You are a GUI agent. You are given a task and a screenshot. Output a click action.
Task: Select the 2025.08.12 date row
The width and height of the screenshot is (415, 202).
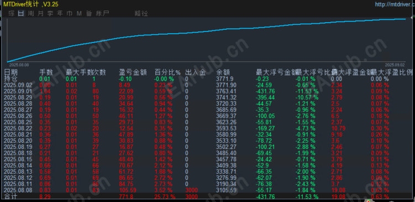click(x=18, y=178)
